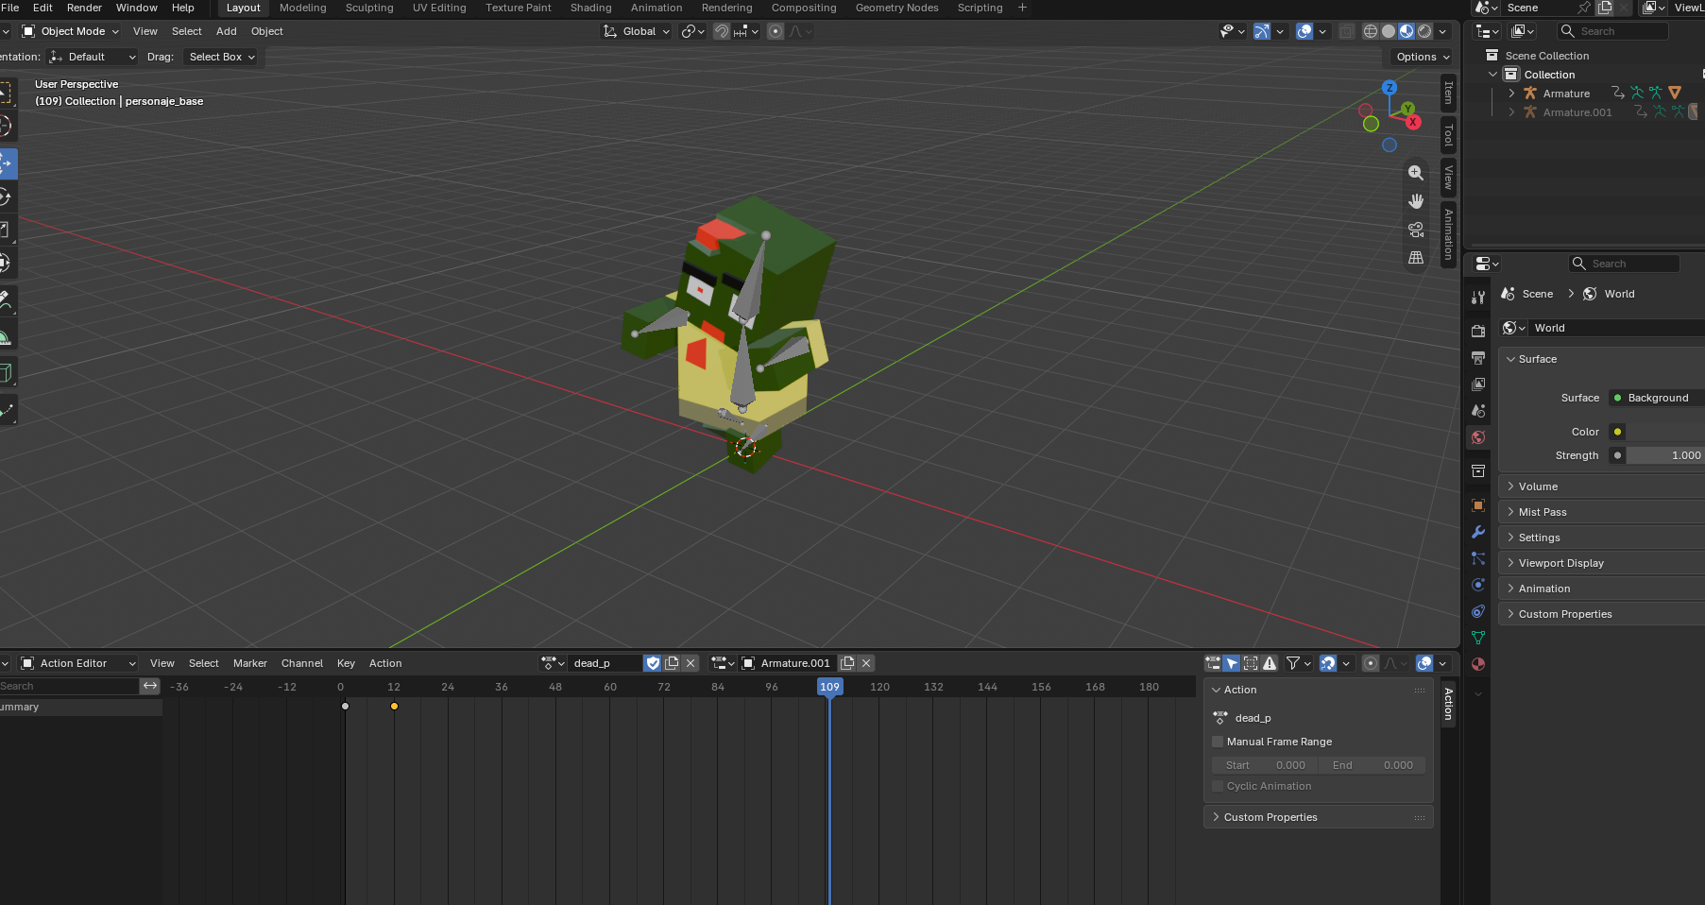
Task: Toggle Only Show Errors warning icon
Action: pyautogui.click(x=1270, y=663)
